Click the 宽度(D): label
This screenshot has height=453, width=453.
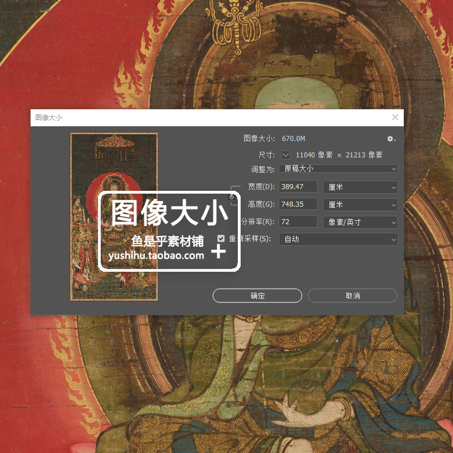click(262, 187)
